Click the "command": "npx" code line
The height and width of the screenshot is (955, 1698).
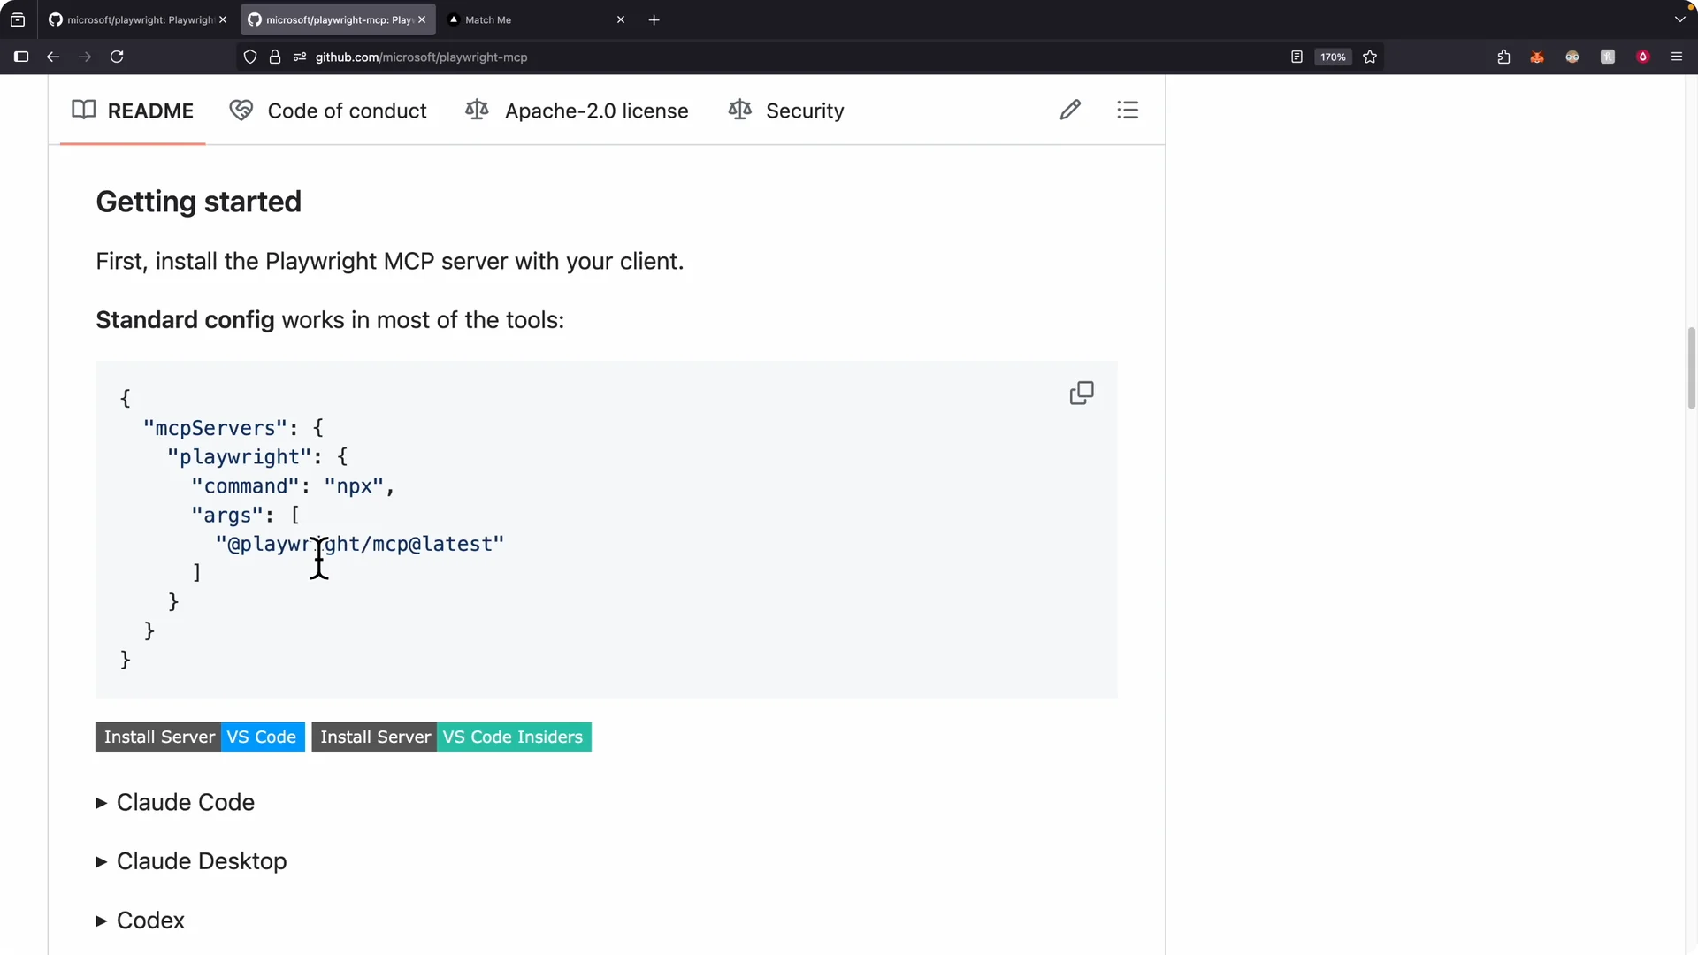point(293,486)
